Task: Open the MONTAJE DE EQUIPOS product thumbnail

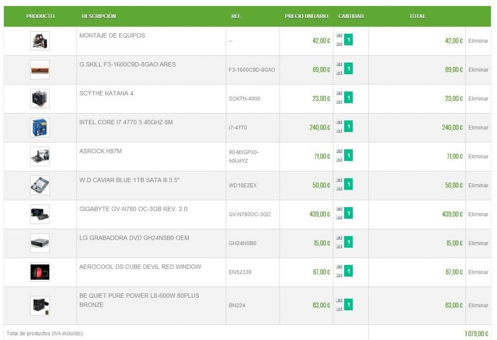Action: (x=40, y=41)
